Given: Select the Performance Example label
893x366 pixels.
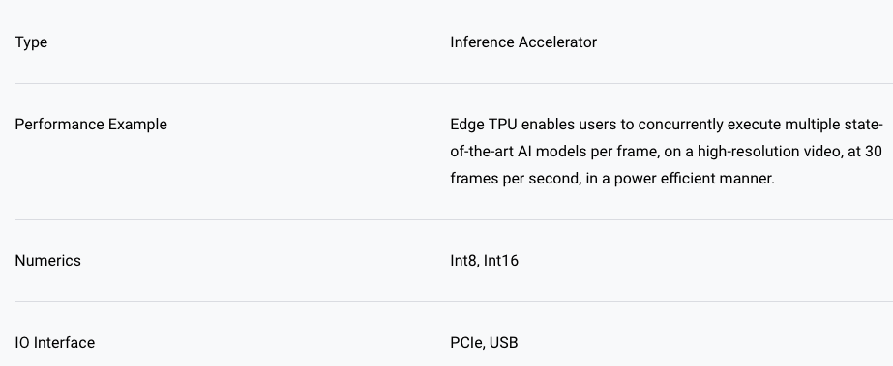Looking at the screenshot, I should click(91, 125).
